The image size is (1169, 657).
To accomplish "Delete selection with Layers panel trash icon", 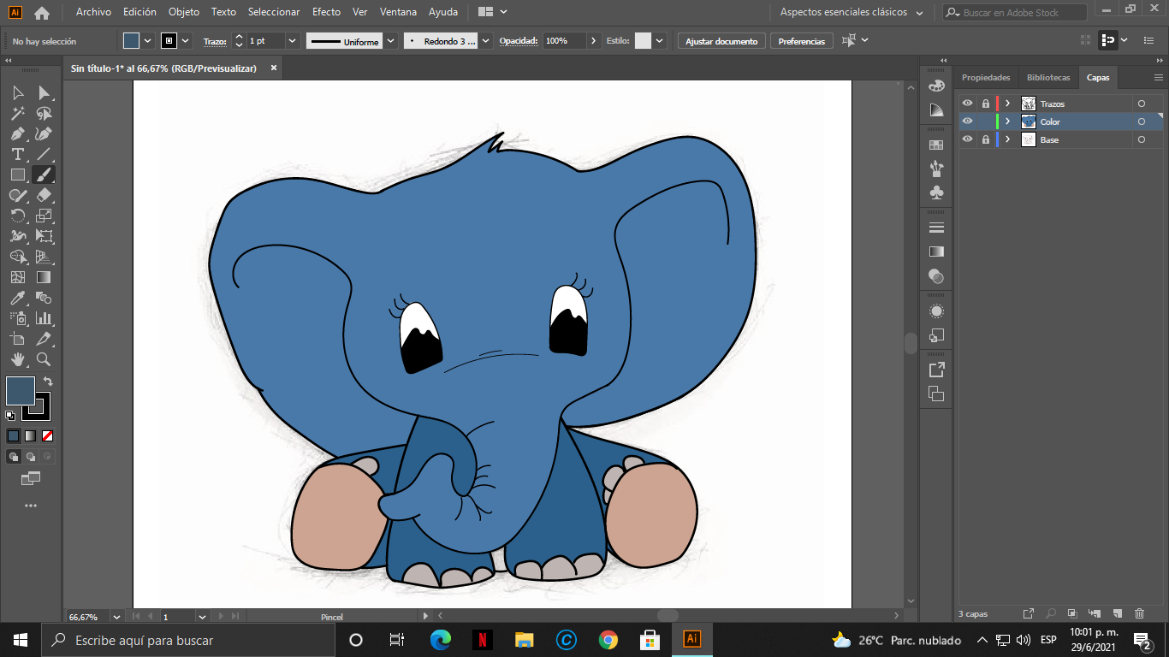I will (1139, 613).
